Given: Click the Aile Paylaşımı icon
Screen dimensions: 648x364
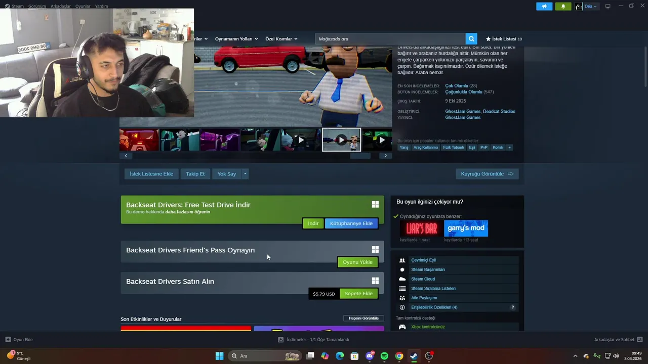Looking at the screenshot, I should (x=402, y=298).
